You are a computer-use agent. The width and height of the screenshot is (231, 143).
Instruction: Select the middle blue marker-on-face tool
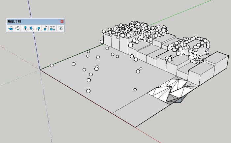pyautogui.click(x=32, y=28)
